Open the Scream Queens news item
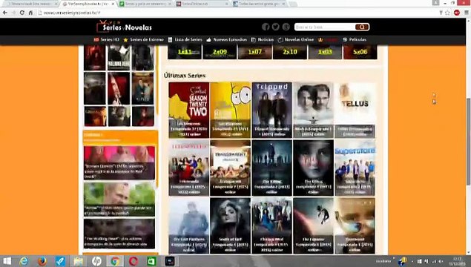Image resolution: width=471 pixels, height=267 pixels. click(x=119, y=162)
